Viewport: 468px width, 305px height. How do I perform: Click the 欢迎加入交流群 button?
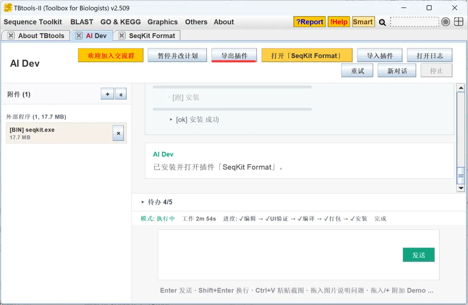pyautogui.click(x=111, y=55)
